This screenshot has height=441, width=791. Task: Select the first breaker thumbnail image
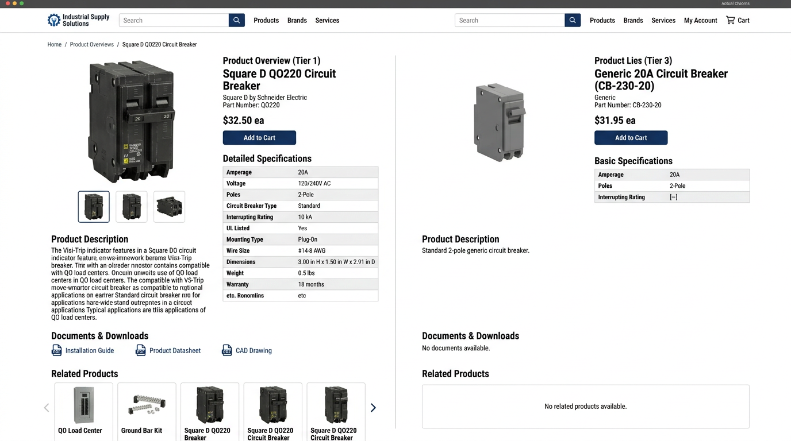[94, 207]
